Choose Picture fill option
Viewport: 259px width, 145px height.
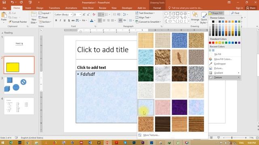[219, 68]
